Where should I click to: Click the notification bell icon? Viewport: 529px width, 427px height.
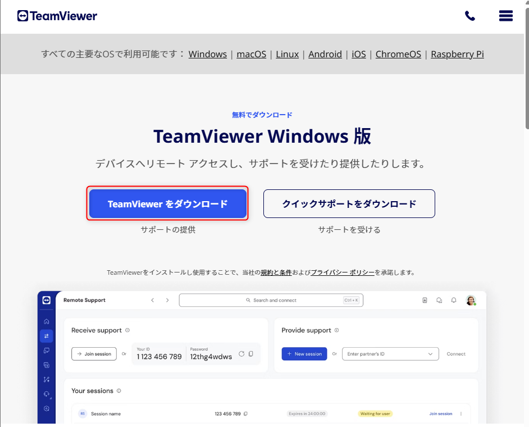tap(454, 300)
